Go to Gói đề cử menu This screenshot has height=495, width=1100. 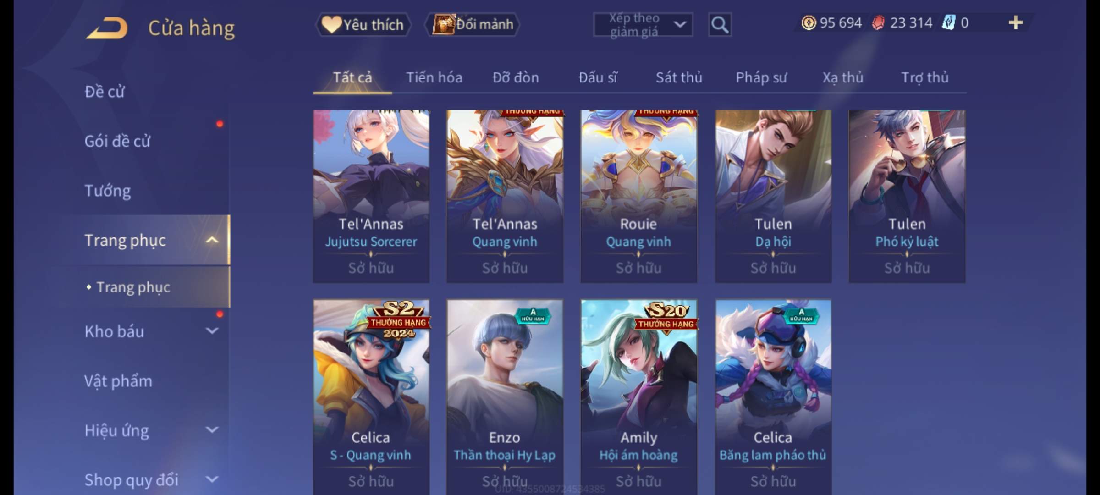pos(117,141)
